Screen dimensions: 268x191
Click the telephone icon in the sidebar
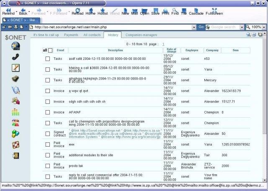click(15, 57)
